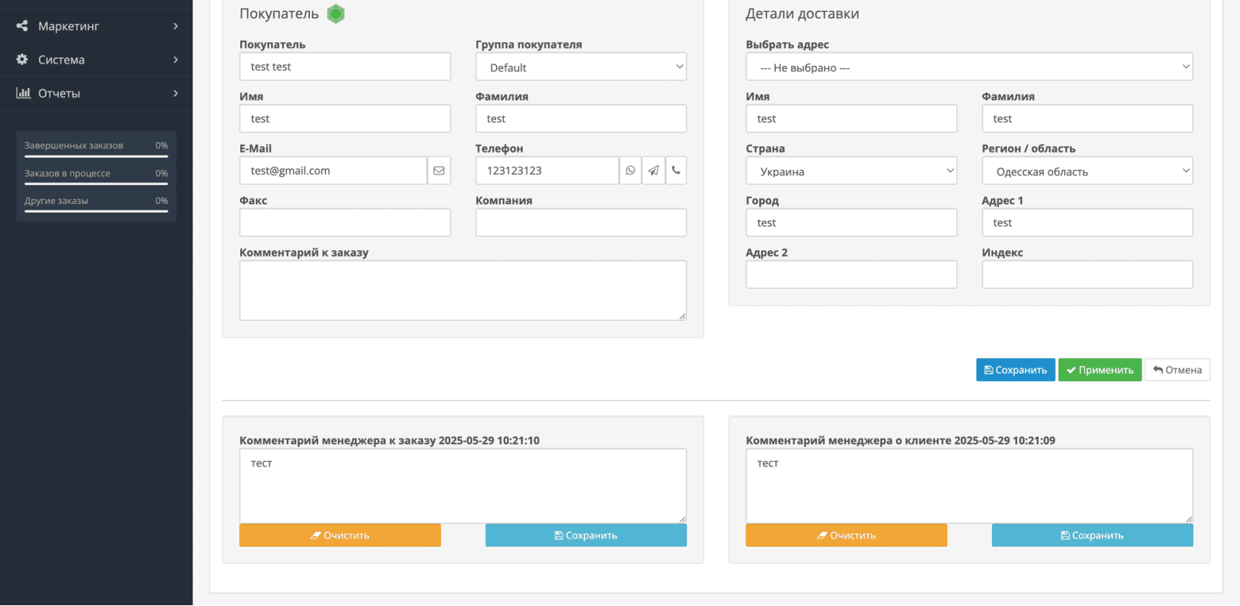Focus the delivery Имя field
This screenshot has height=606, width=1240.
point(851,119)
